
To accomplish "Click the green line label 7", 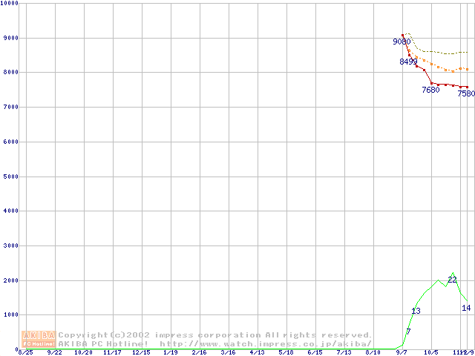I will 408,331.
